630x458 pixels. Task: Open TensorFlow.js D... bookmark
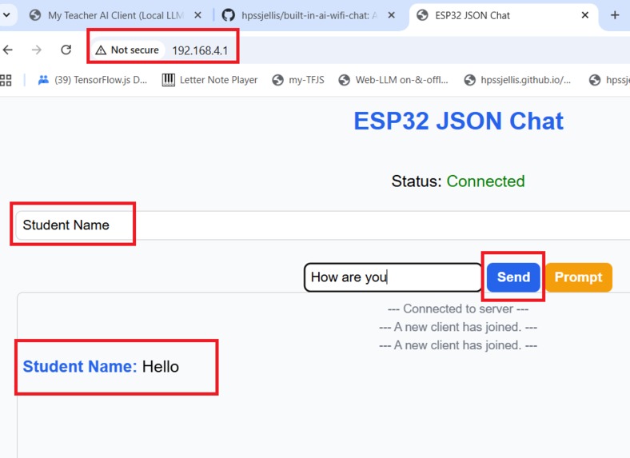point(93,80)
